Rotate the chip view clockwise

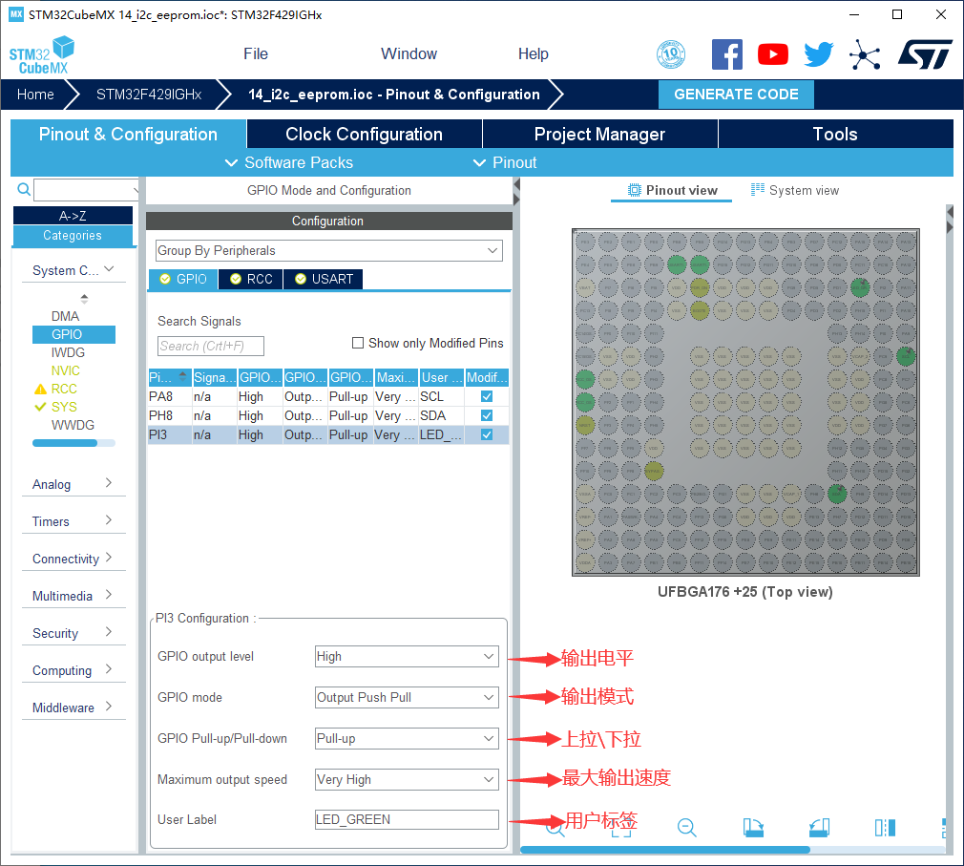point(753,828)
